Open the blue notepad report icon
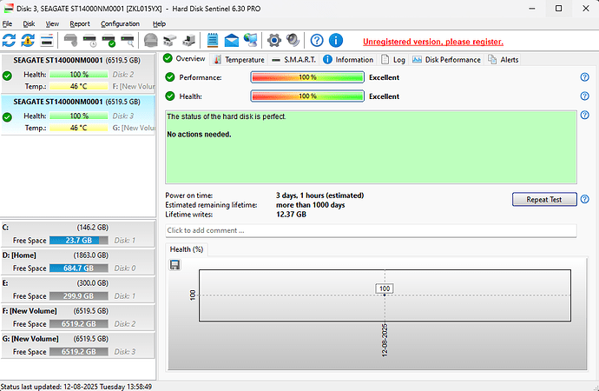The width and height of the screenshot is (599, 391). tap(213, 40)
